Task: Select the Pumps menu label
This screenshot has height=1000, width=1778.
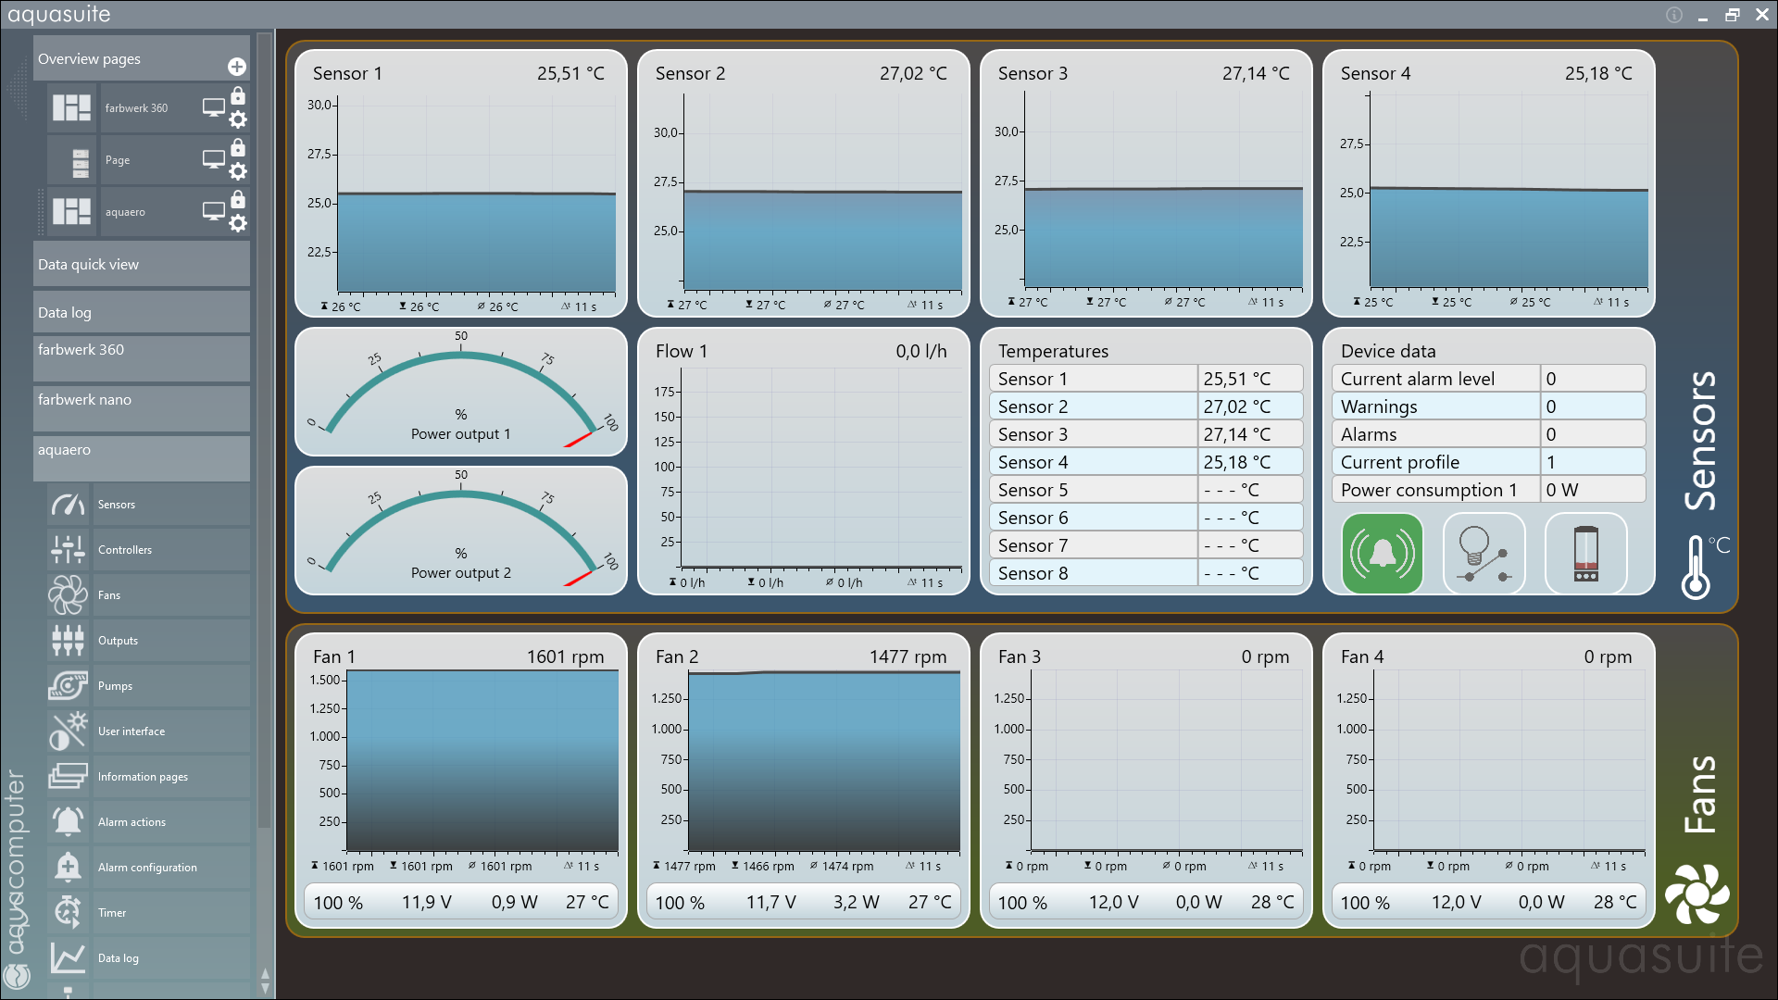Action: pyautogui.click(x=115, y=686)
